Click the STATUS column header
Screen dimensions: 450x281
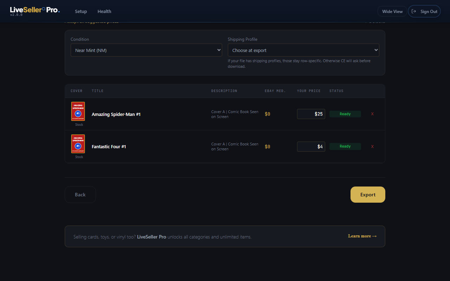coord(336,91)
